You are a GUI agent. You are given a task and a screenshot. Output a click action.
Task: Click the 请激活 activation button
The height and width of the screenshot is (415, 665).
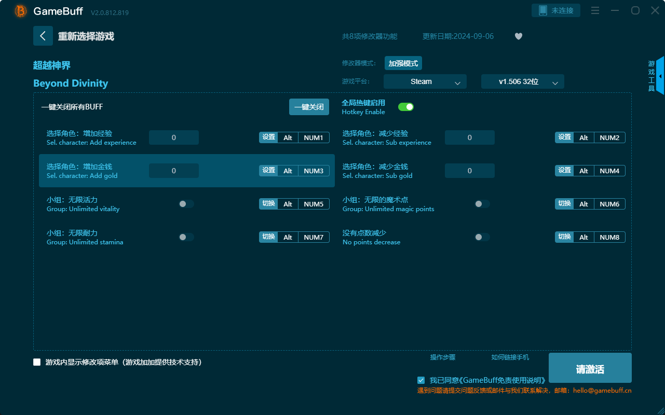point(590,367)
